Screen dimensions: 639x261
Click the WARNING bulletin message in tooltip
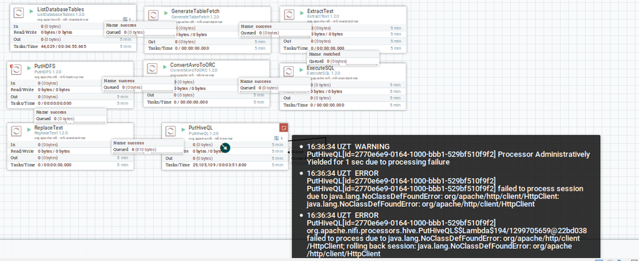point(448,154)
